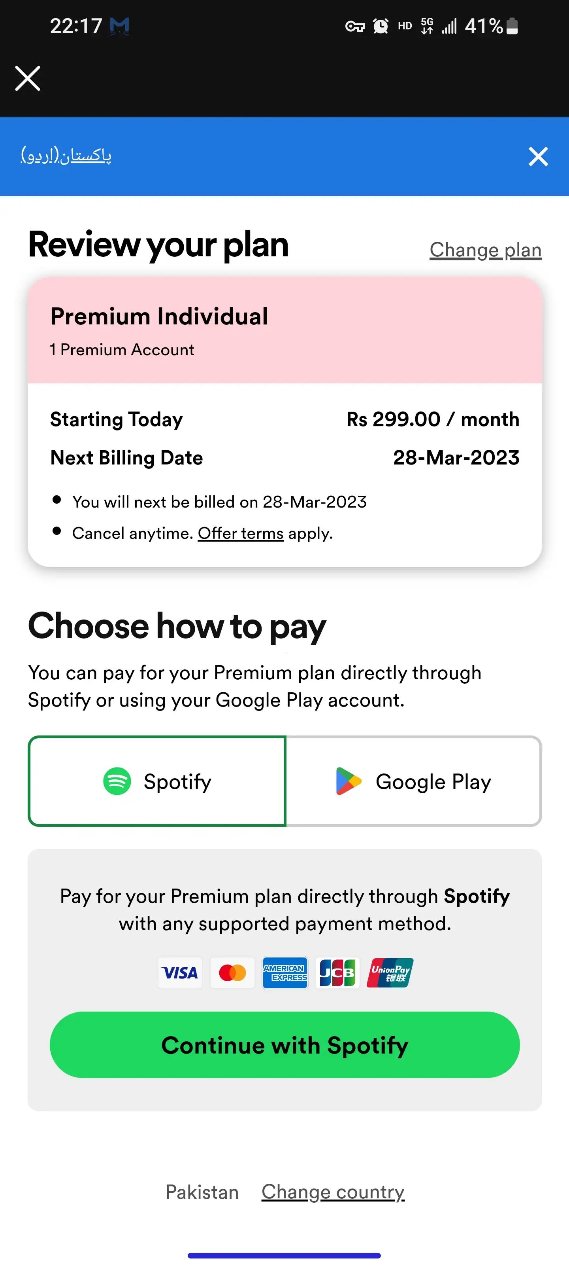Click the Google Play logo icon
The image size is (569, 1266).
coord(348,781)
